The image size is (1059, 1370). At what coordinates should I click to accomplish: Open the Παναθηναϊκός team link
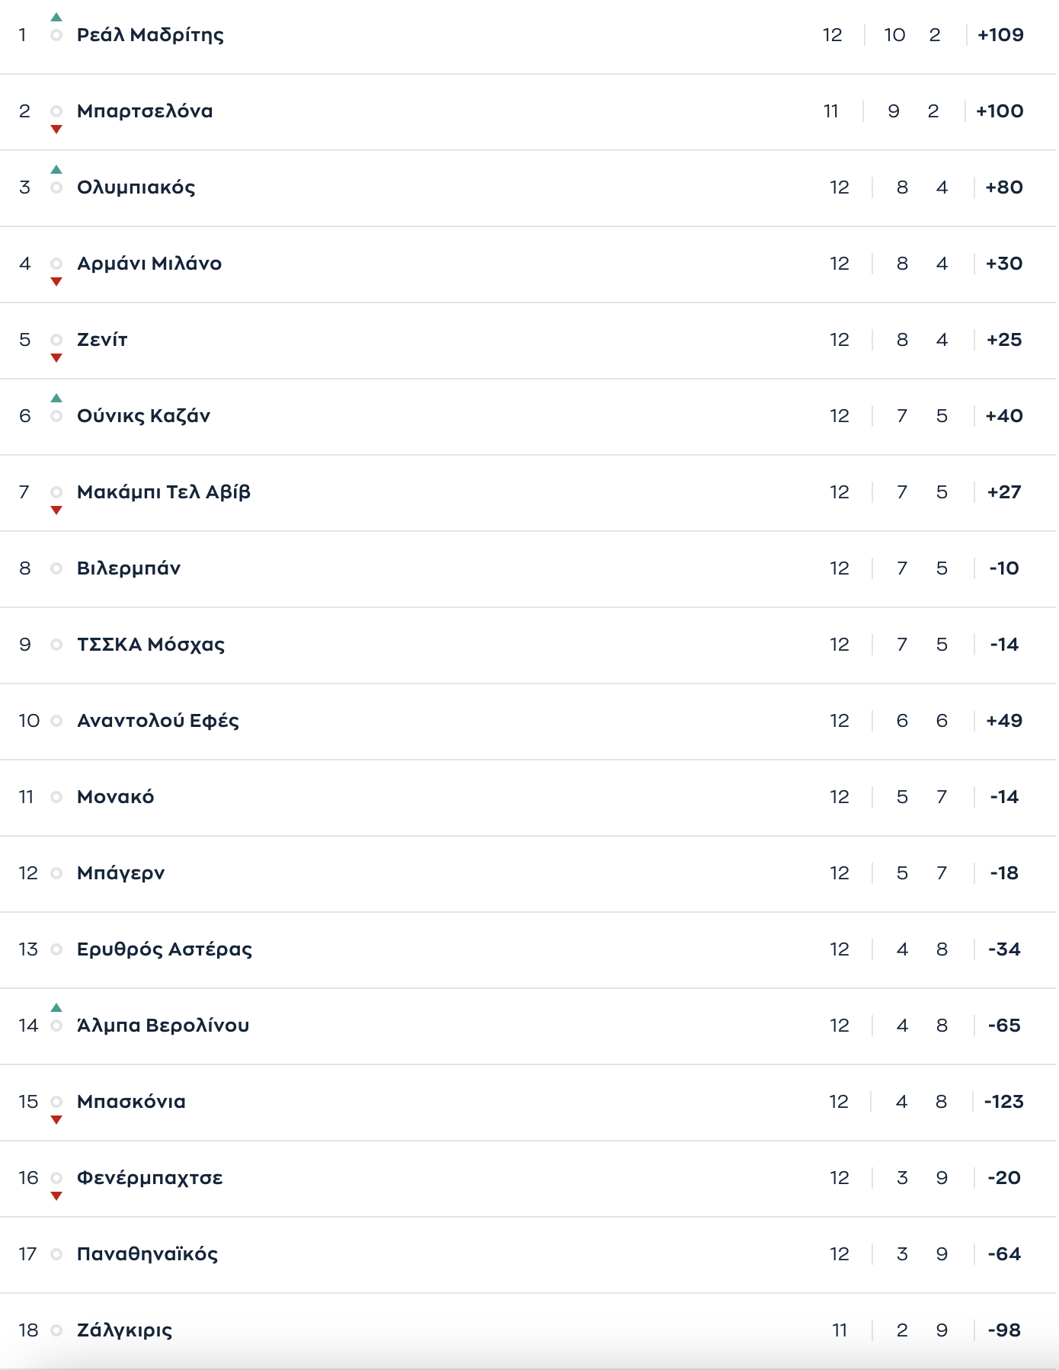[147, 1254]
